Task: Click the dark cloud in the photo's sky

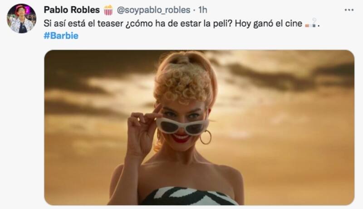Action: pyautogui.click(x=290, y=75)
